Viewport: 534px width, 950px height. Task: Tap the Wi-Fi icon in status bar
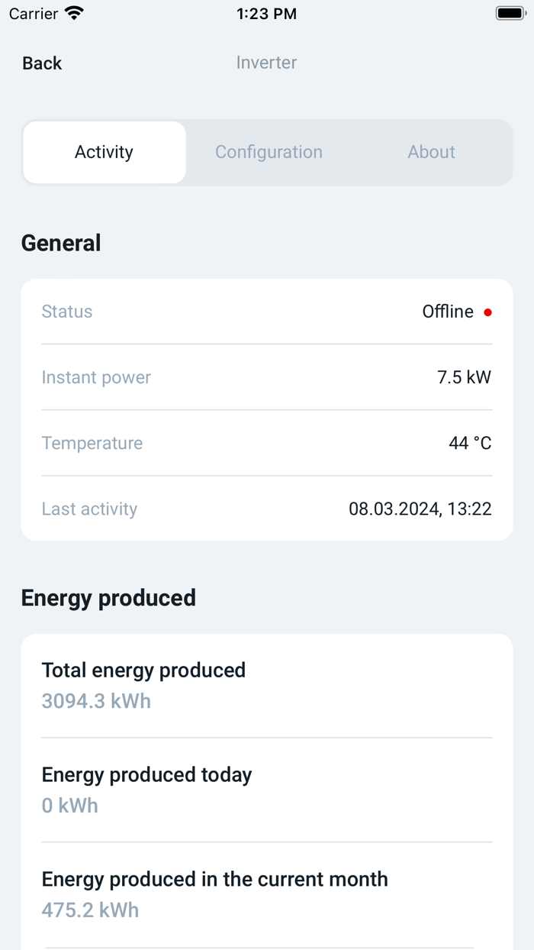coord(72,12)
